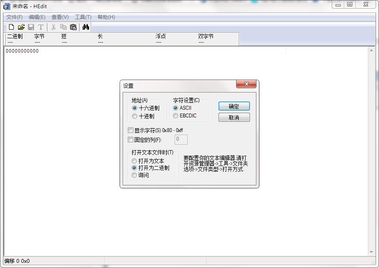Click the 字节 value column label
This screenshot has width=379, height=268.
tap(39, 36)
